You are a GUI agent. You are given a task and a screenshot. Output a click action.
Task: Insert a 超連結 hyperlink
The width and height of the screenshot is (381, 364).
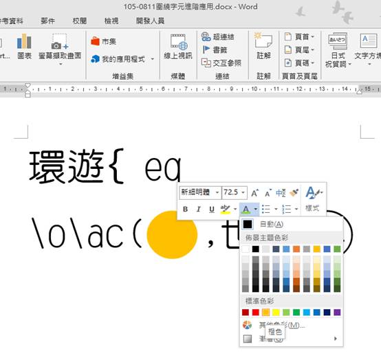[x=218, y=37]
